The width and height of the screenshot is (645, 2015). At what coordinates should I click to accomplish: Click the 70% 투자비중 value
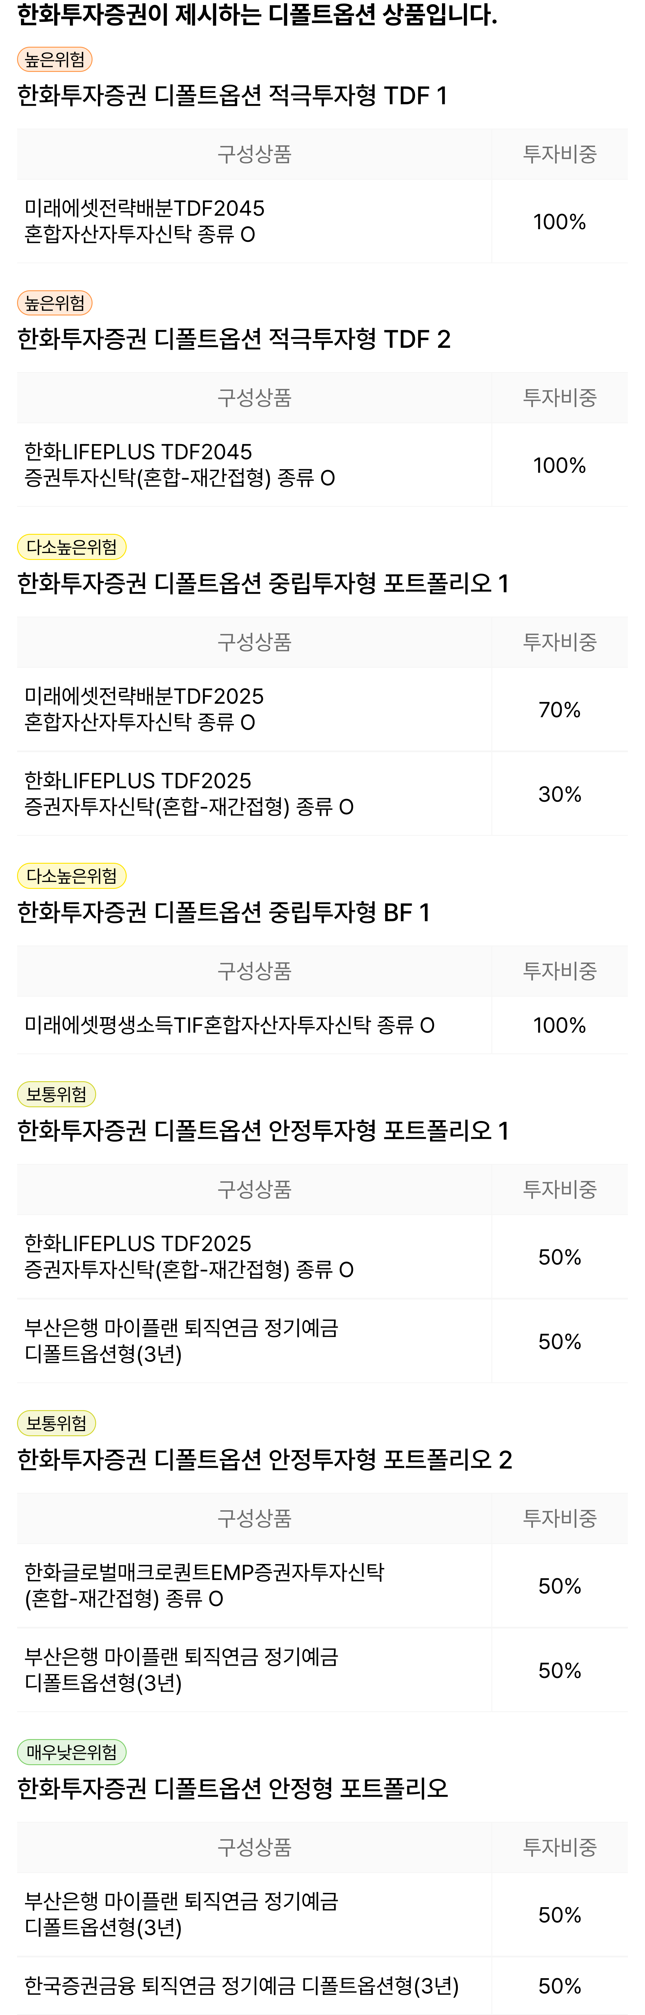[559, 709]
